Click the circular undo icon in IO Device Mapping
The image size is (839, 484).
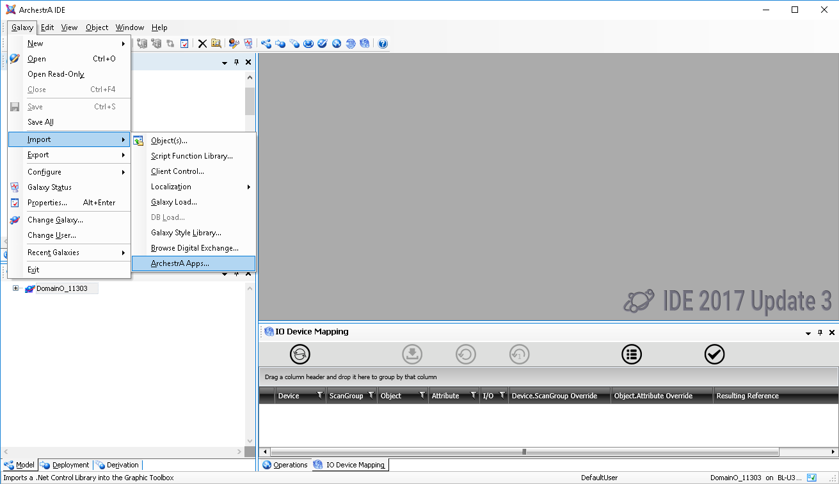pyautogui.click(x=466, y=354)
